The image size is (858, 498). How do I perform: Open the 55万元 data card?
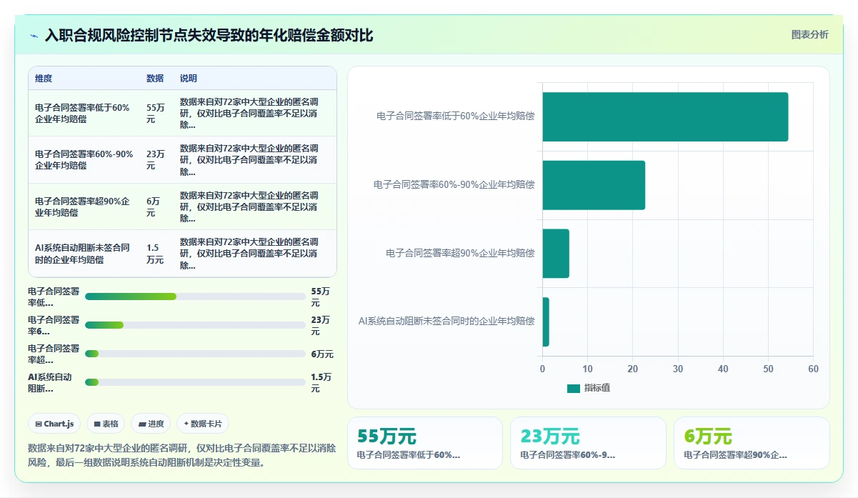(425, 443)
